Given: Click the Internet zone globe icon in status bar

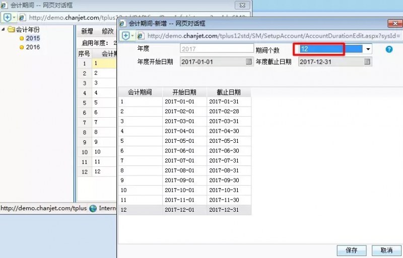Looking at the screenshot, I should coord(93,208).
